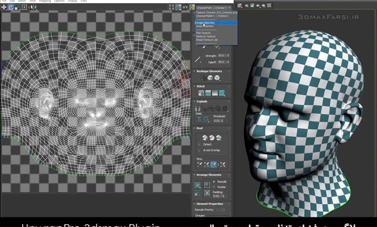Click the first Pins icon
Image resolution: width=377 pixels, height=227 pixels.
[x=199, y=165]
